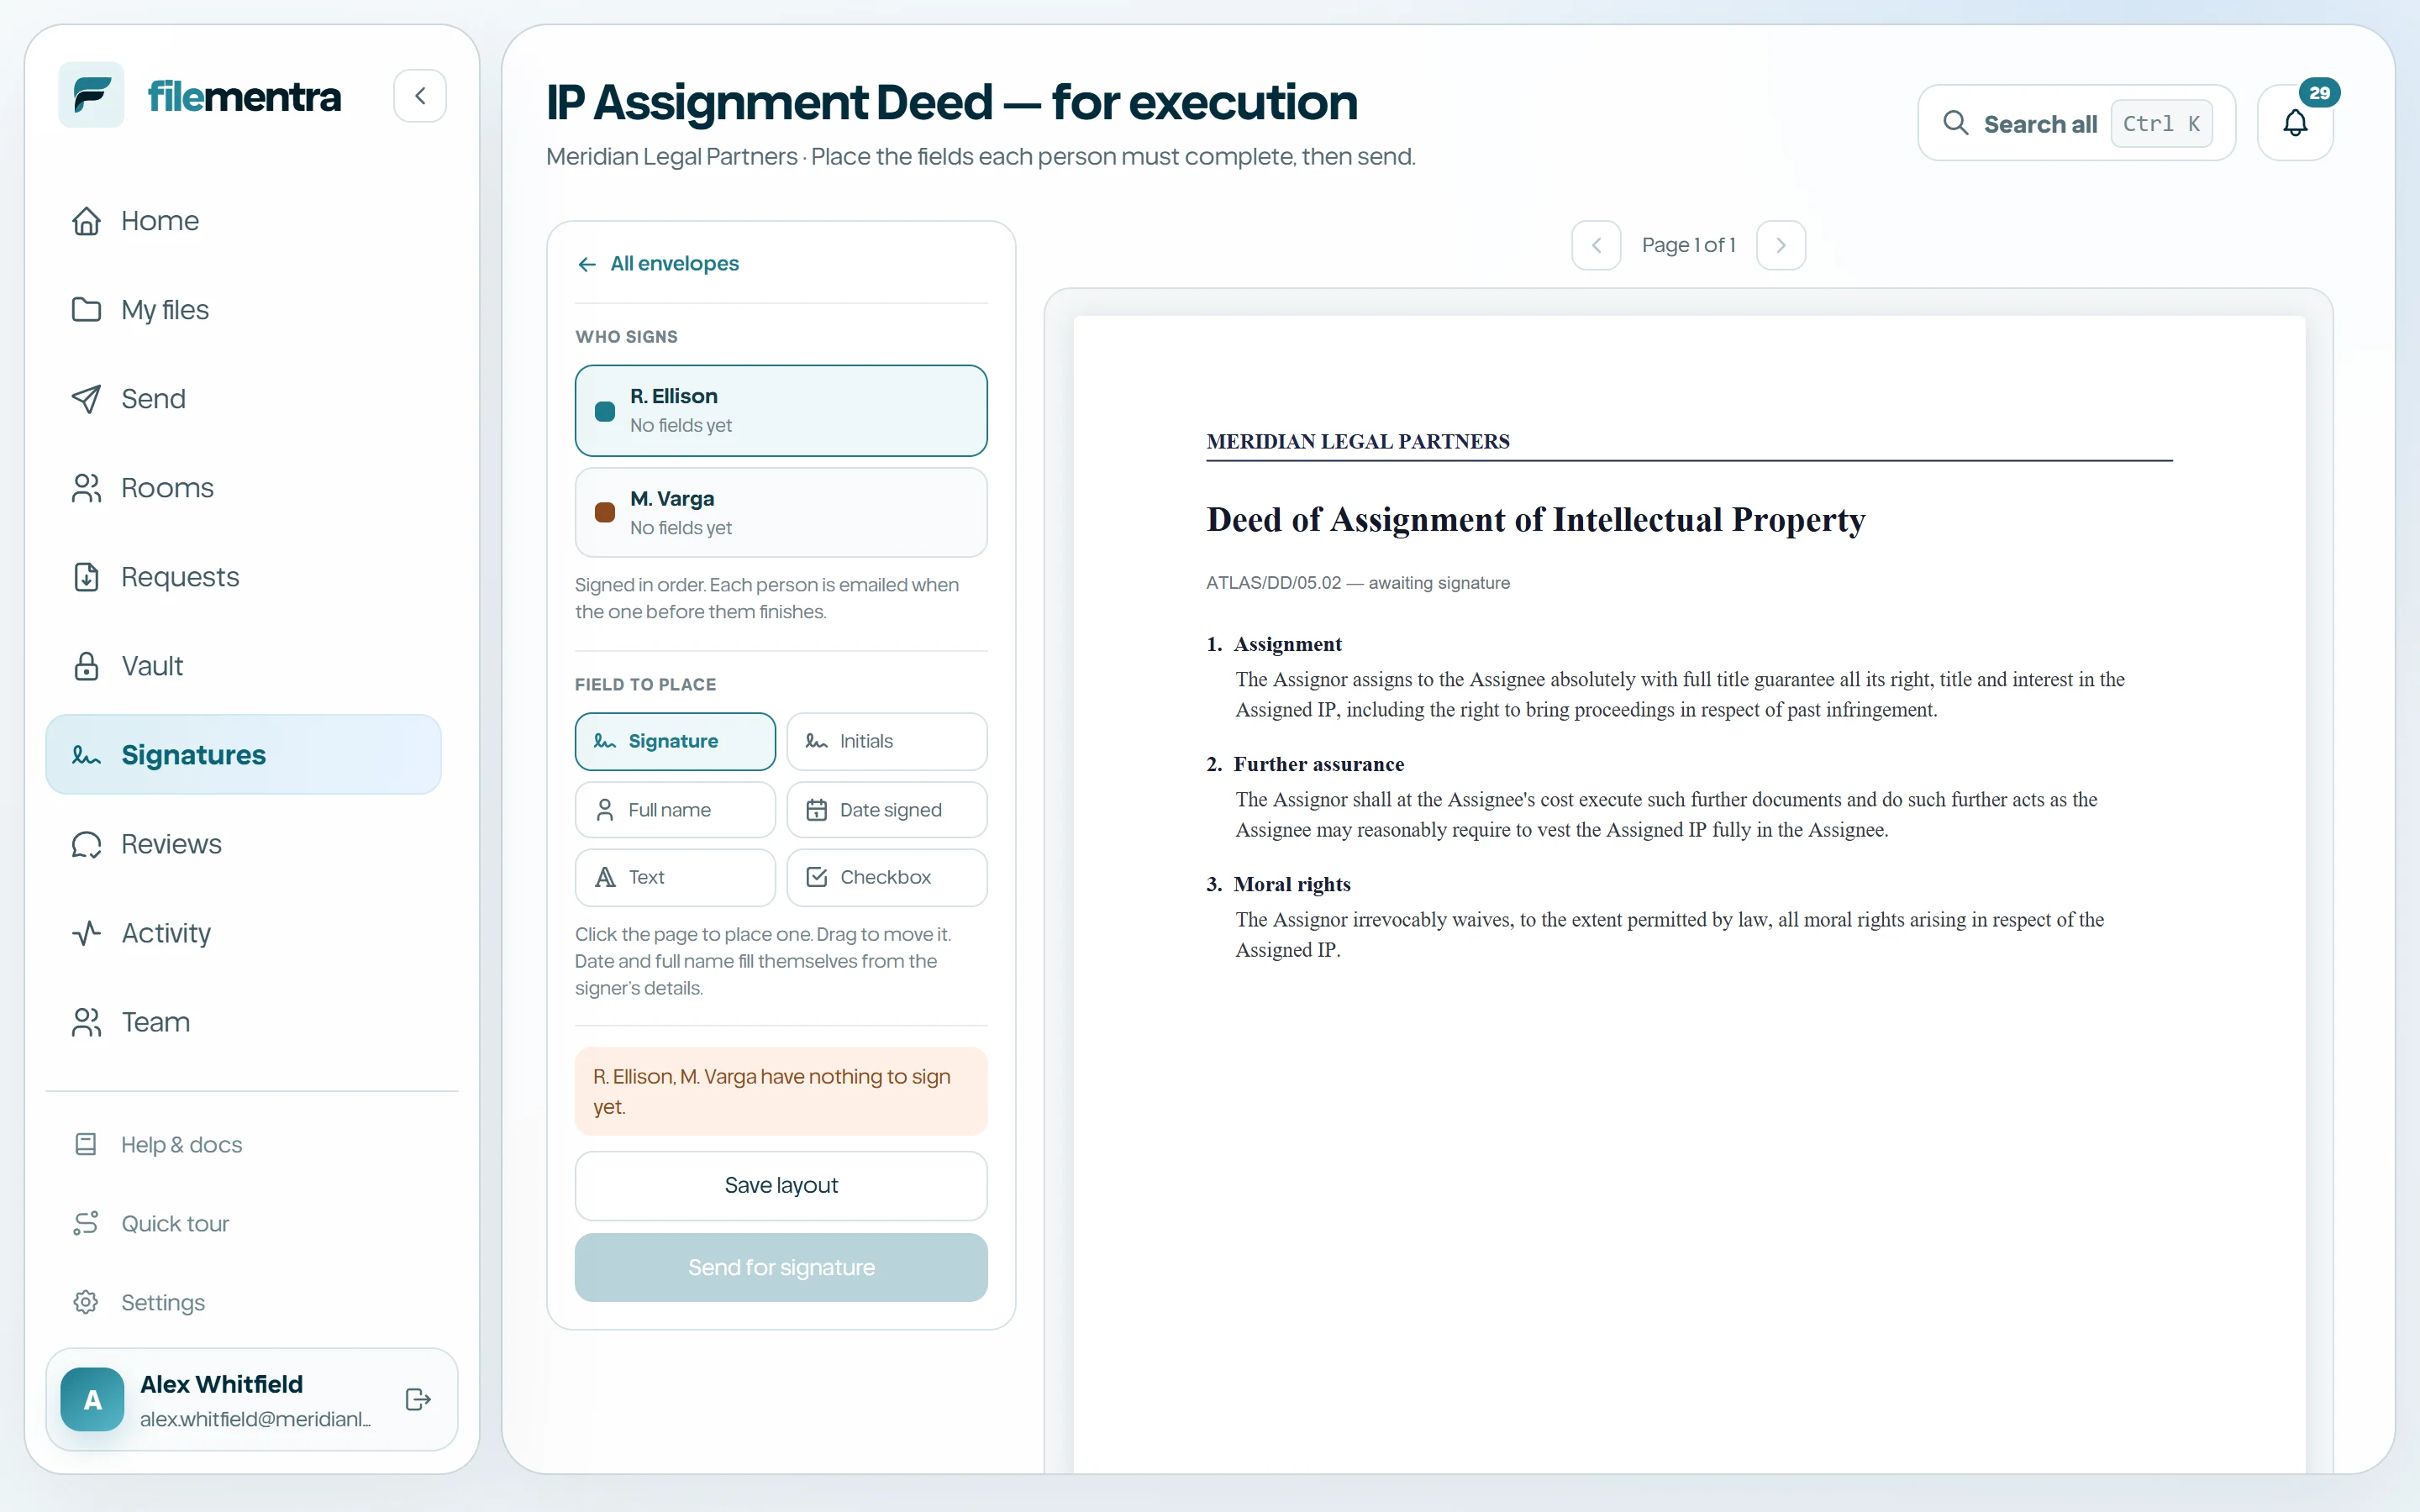Click the Settings gear icon
The image size is (2420, 1512).
[86, 1302]
